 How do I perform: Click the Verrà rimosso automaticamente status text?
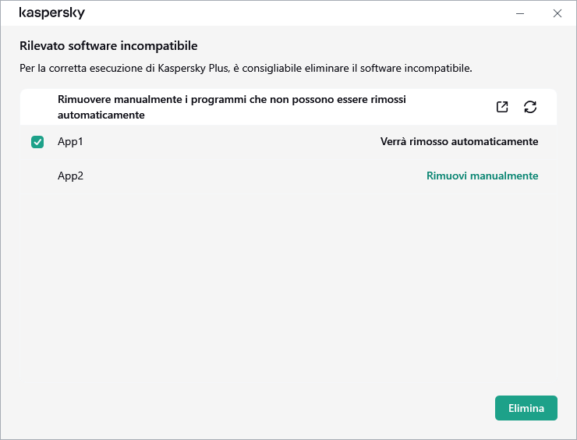[458, 141]
